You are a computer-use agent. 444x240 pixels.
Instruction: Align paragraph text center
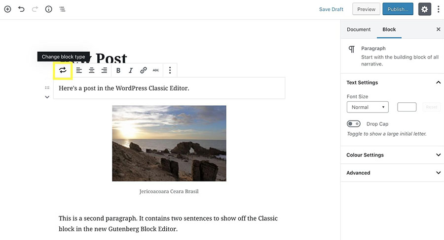click(91, 70)
